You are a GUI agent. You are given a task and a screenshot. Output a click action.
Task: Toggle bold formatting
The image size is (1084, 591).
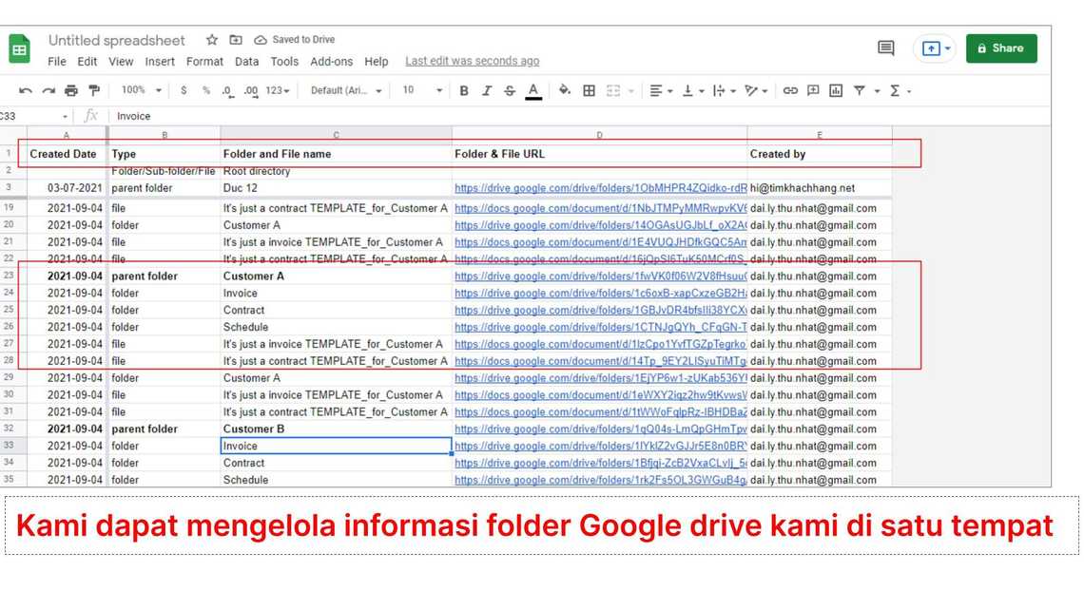[464, 90]
